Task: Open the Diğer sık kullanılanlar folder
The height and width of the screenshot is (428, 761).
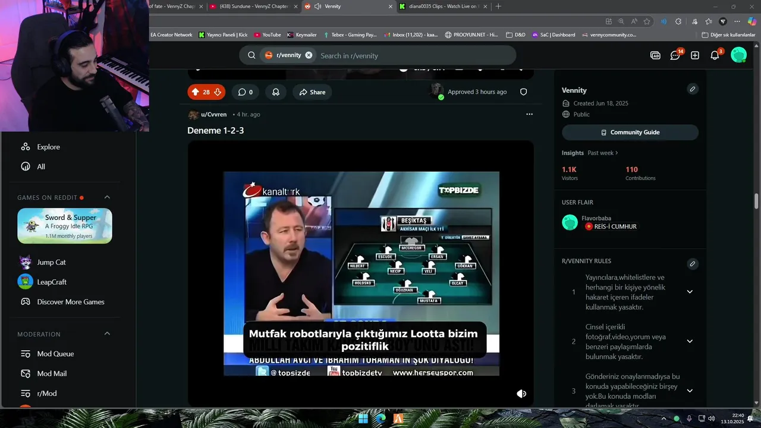Action: coord(728,34)
